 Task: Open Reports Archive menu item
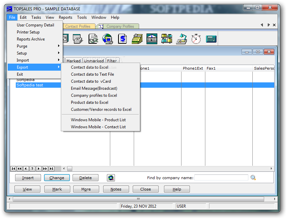click(34, 39)
